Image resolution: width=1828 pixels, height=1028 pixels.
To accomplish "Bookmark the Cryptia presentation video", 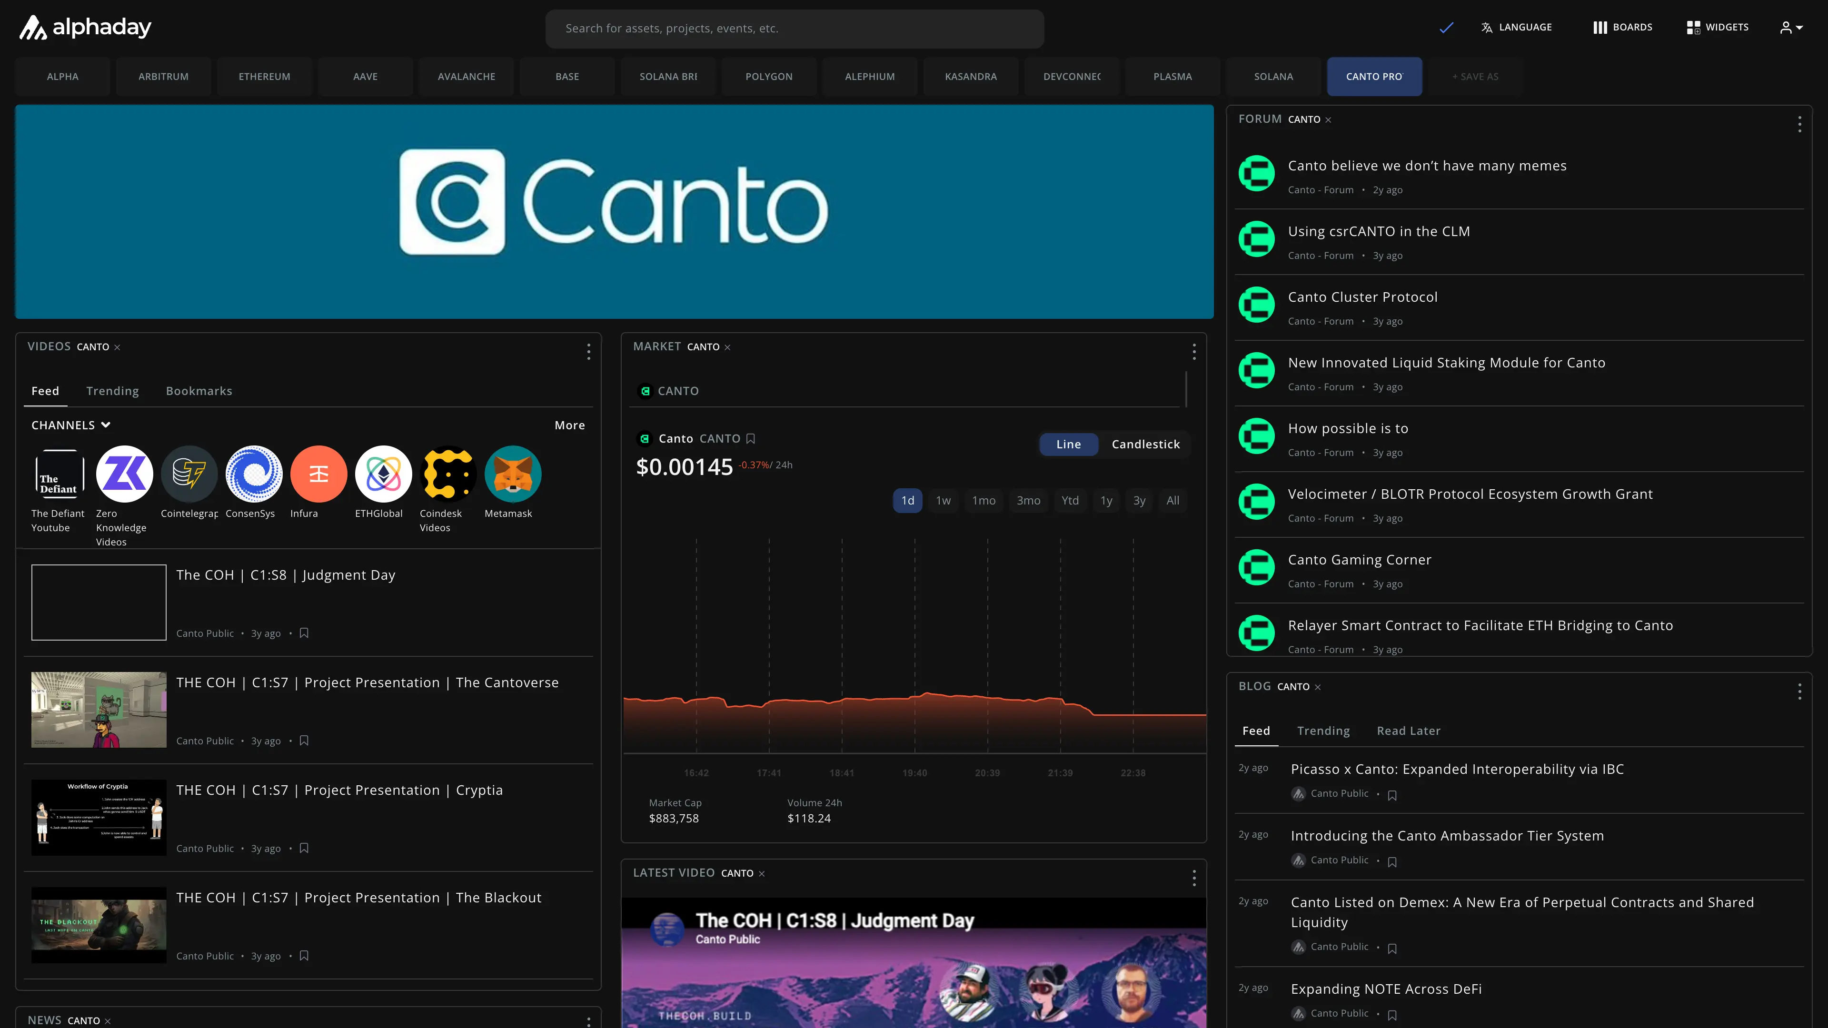I will (304, 848).
